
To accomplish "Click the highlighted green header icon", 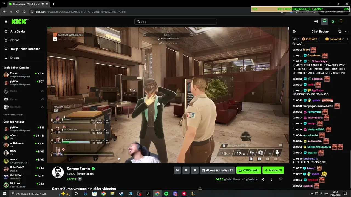I will click(324, 21).
